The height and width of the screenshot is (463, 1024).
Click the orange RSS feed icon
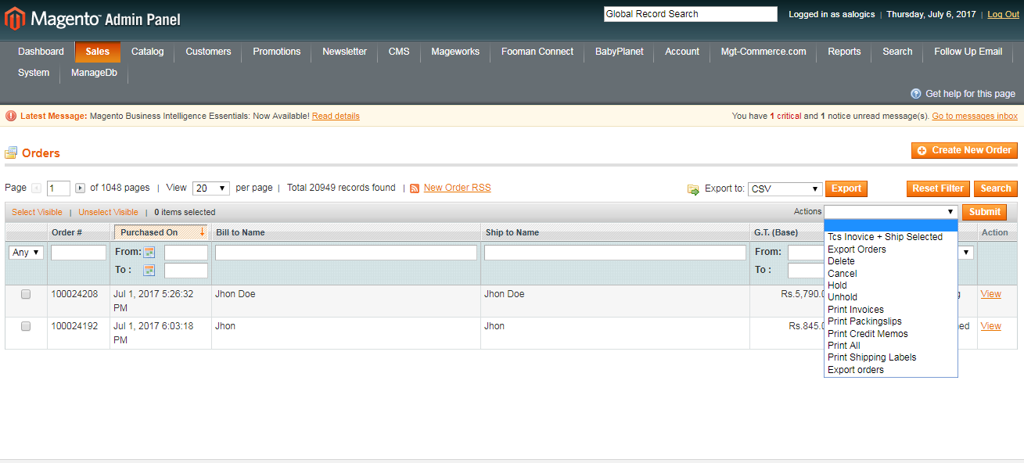click(x=415, y=188)
